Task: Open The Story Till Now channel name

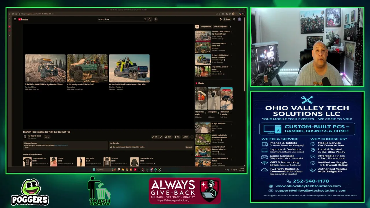Action: click(x=34, y=136)
